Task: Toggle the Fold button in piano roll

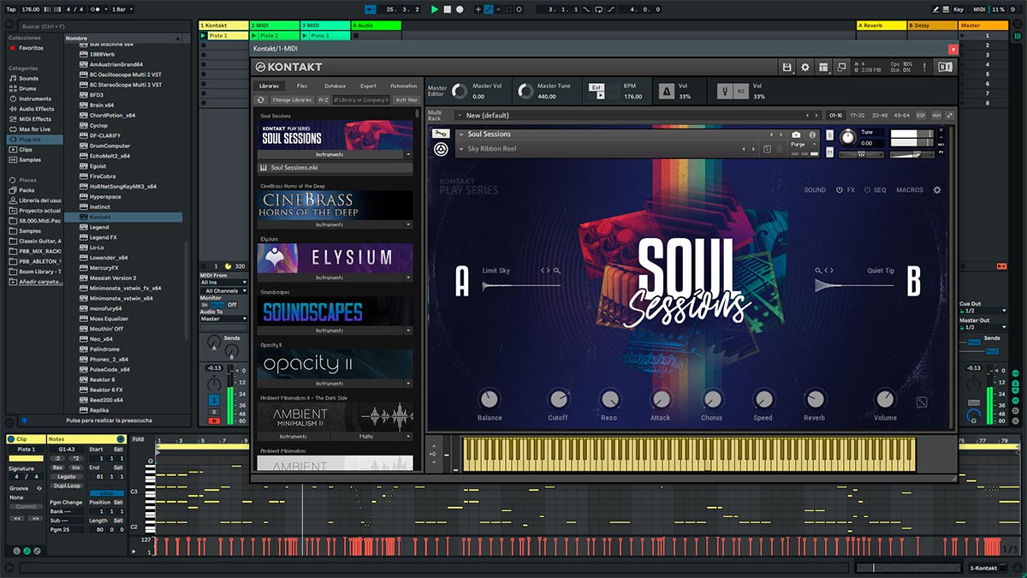Action: [x=139, y=439]
